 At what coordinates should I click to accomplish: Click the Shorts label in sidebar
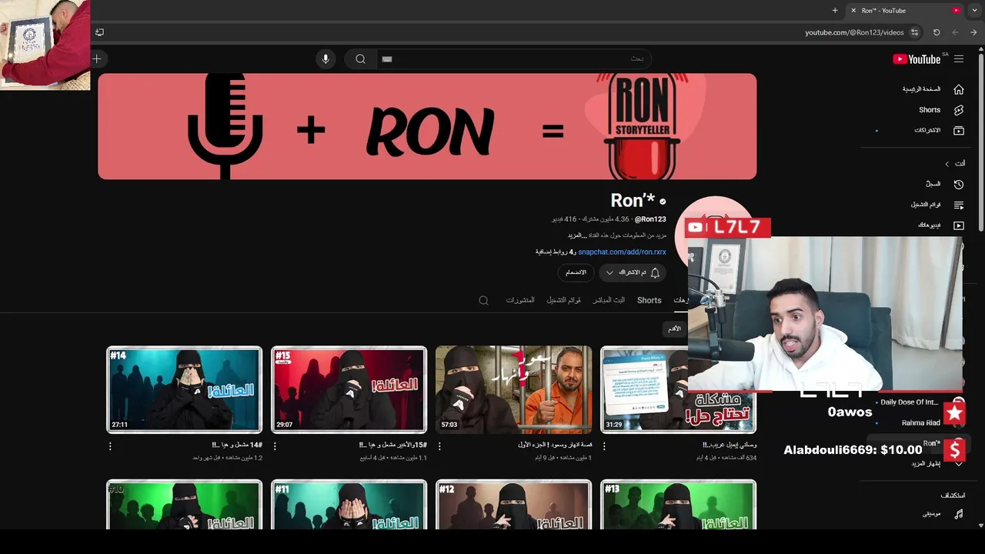(930, 110)
